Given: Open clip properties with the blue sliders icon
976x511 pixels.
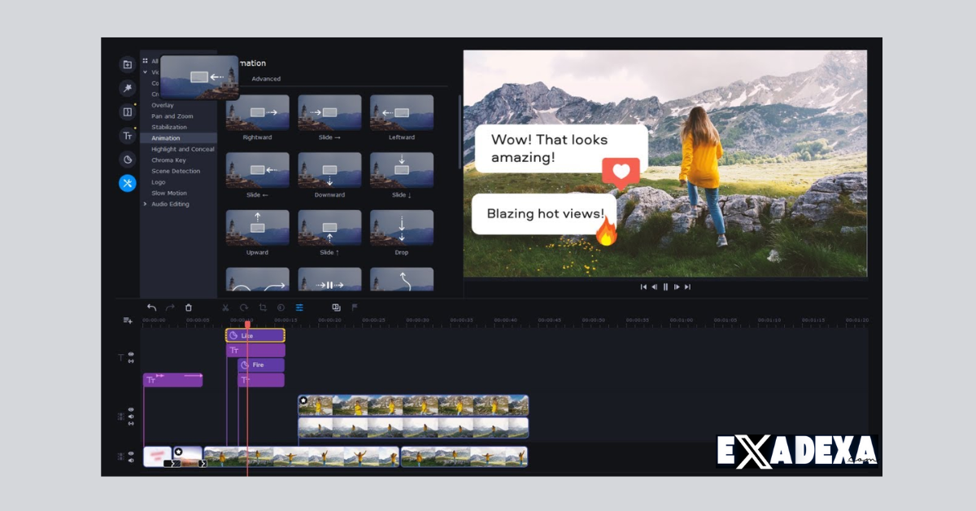Looking at the screenshot, I should point(298,308).
